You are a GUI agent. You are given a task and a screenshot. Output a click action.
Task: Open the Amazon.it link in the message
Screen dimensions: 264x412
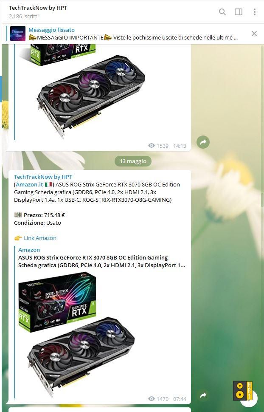(x=29, y=184)
